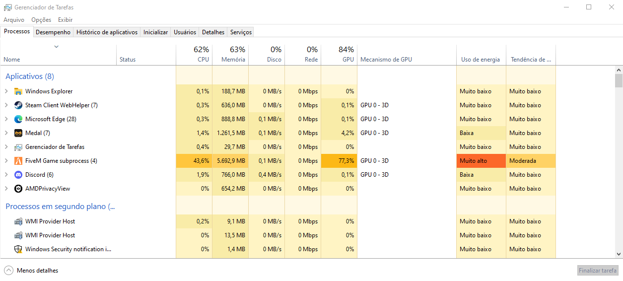Sort by the Disco column header
623x281 pixels.
pos(267,55)
